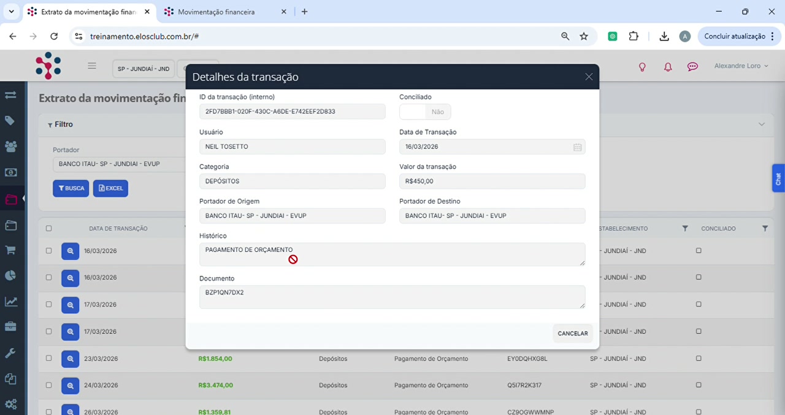This screenshot has height=415, width=785.
Task: Open the briefcase sidebar icon
Action: 10,327
